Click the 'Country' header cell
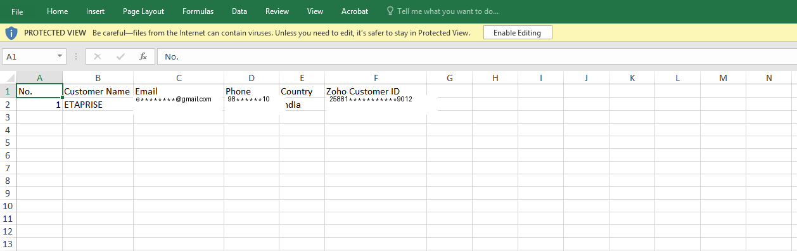This screenshot has width=797, height=251. [302, 91]
